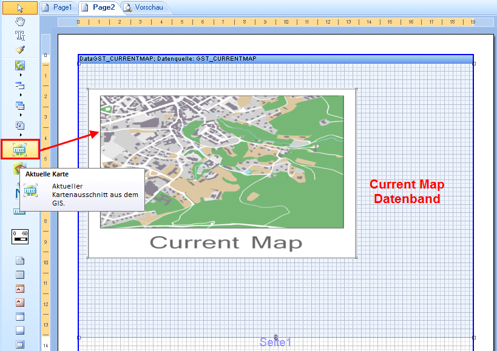
Task: Select the red header text band icon
Action: [x=20, y=289]
